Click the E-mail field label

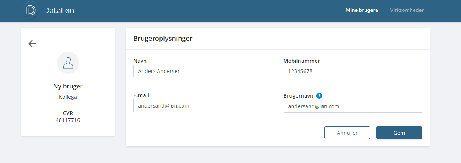click(141, 95)
